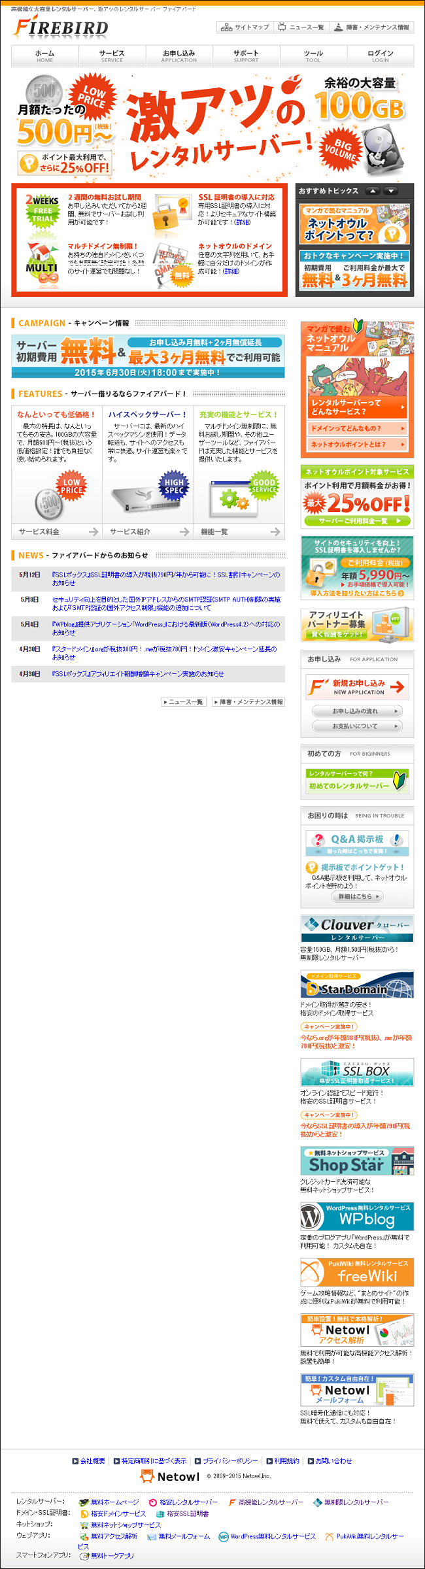Open サービス紹介 arrow link

pyautogui.click(x=148, y=531)
